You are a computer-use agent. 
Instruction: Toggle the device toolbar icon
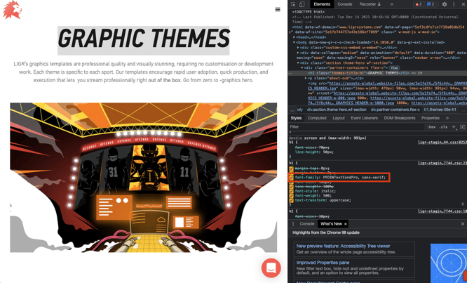coord(302,4)
